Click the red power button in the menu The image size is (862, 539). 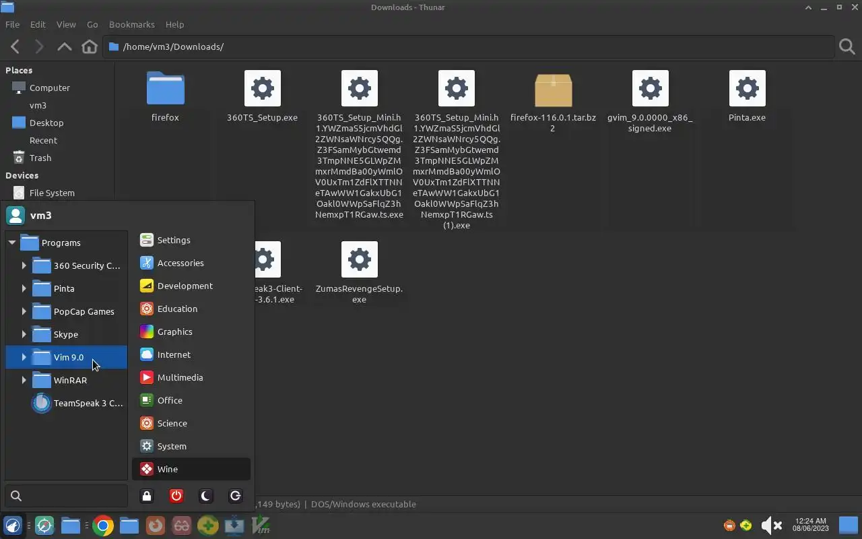[176, 496]
